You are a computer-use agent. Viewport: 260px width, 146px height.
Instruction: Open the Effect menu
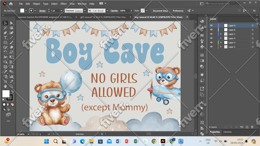click(63, 4)
